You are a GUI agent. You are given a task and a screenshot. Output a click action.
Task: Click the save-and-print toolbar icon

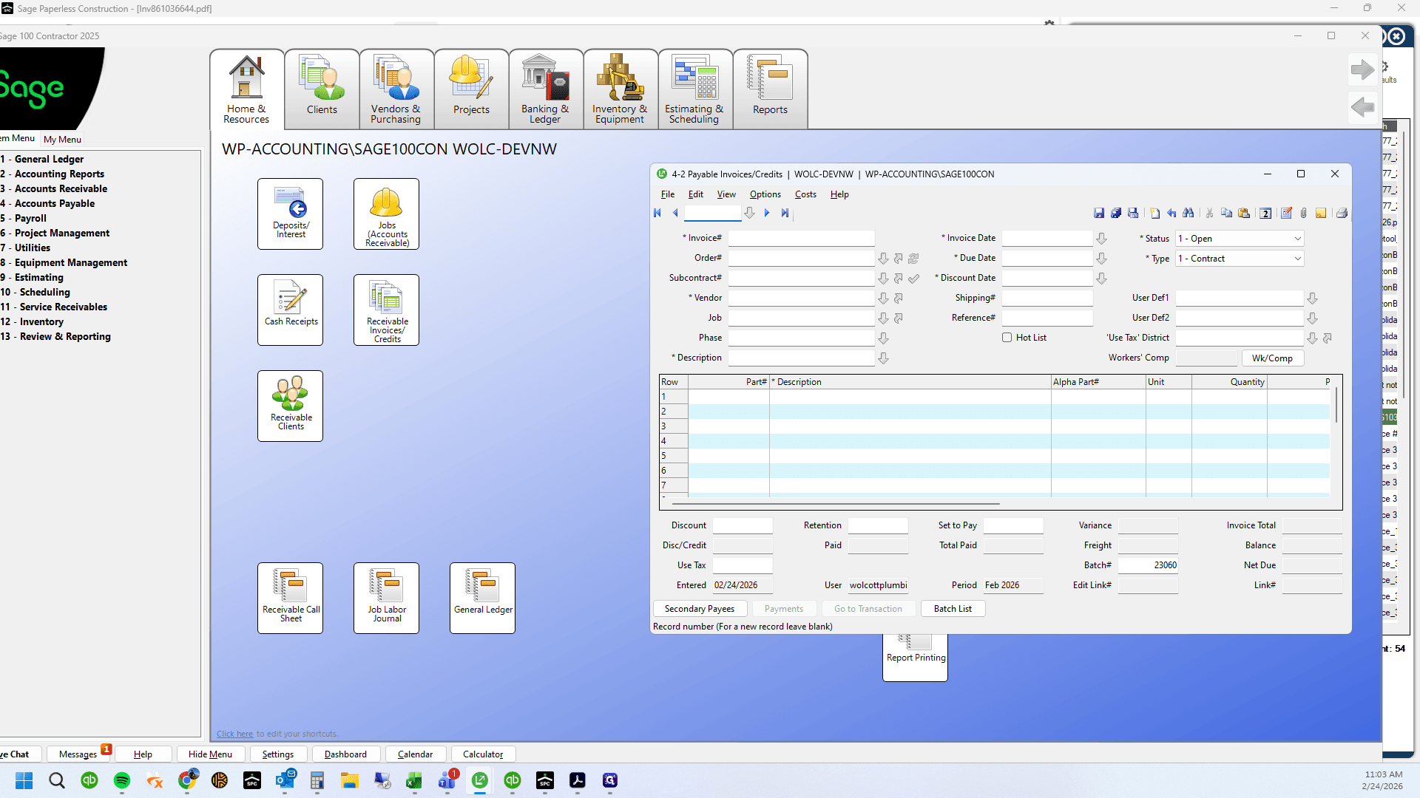click(x=1133, y=214)
